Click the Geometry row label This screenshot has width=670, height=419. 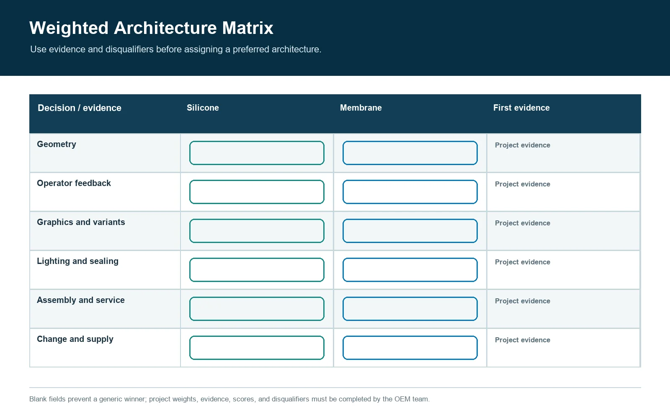coord(57,144)
